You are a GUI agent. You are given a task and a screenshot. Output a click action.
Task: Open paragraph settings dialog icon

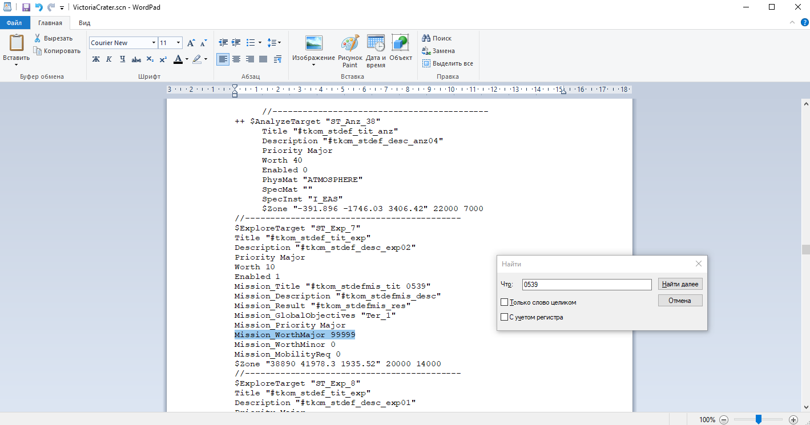(x=277, y=59)
